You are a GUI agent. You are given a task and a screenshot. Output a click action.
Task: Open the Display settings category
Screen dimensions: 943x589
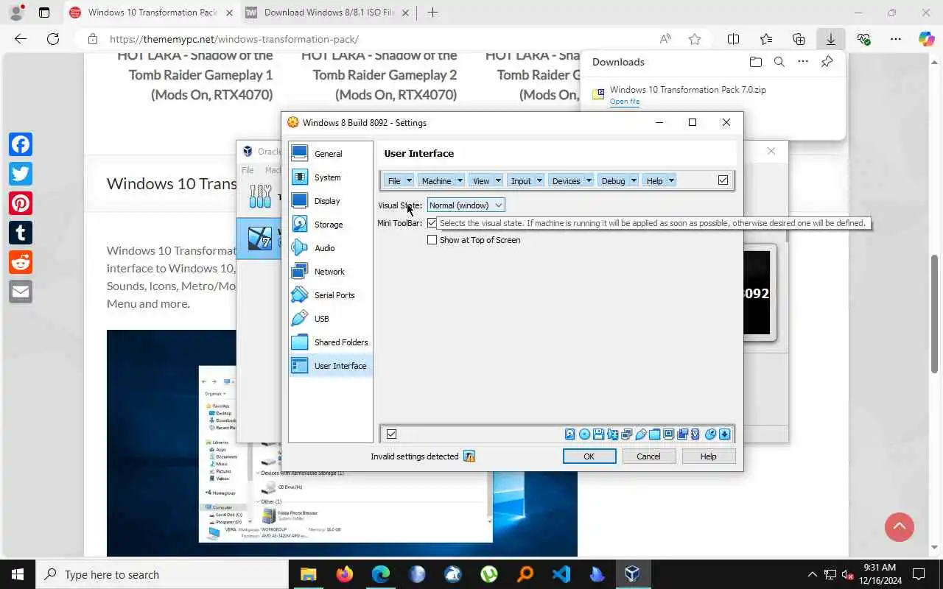coord(330,201)
